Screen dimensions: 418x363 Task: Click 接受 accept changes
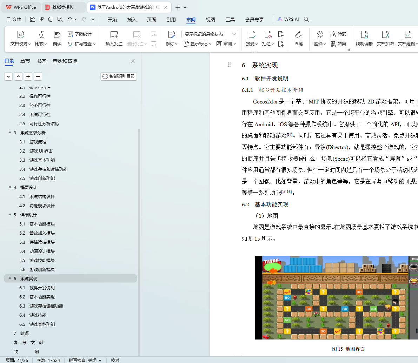[252, 38]
